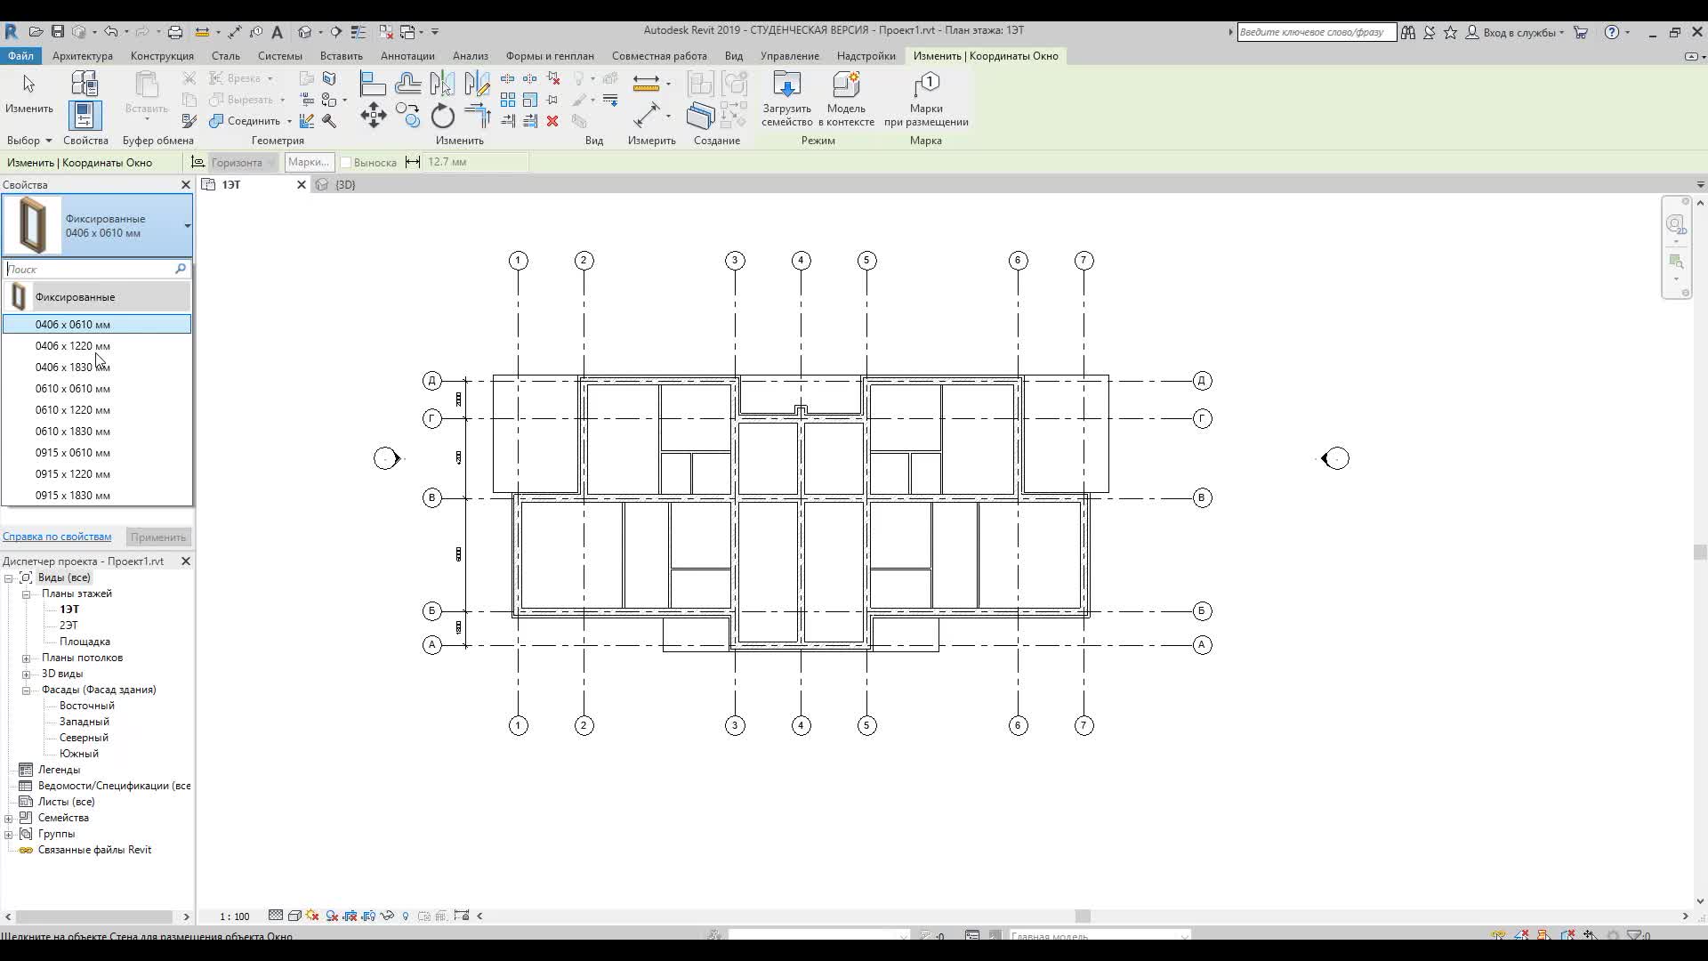Open the Соединить dropdown arrow
Viewport: 1708px width, 961px height.
coord(289,121)
